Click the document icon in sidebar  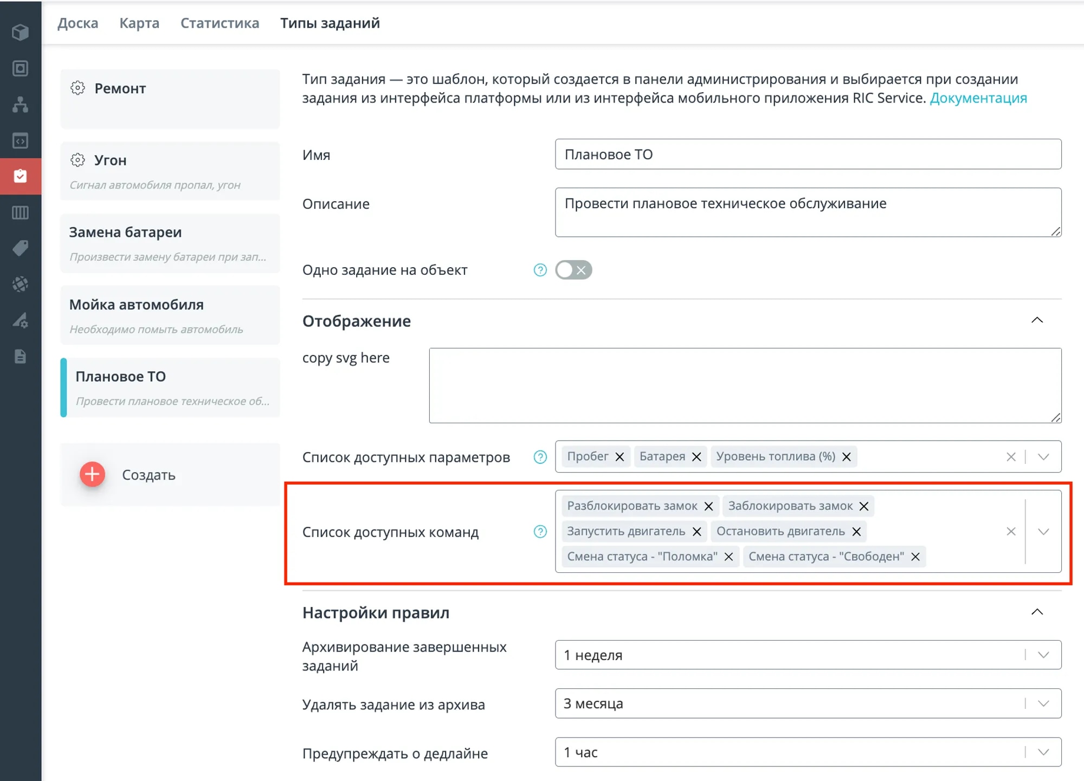tap(20, 356)
